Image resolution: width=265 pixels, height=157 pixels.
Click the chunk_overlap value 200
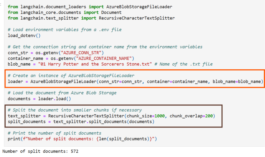coord(209,116)
